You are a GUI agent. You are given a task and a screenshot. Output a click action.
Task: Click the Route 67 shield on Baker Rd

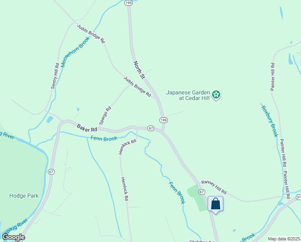[x=150, y=128]
